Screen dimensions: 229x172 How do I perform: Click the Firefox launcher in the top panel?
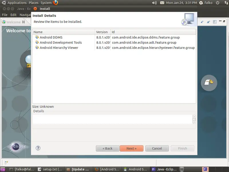(x=56, y=3)
